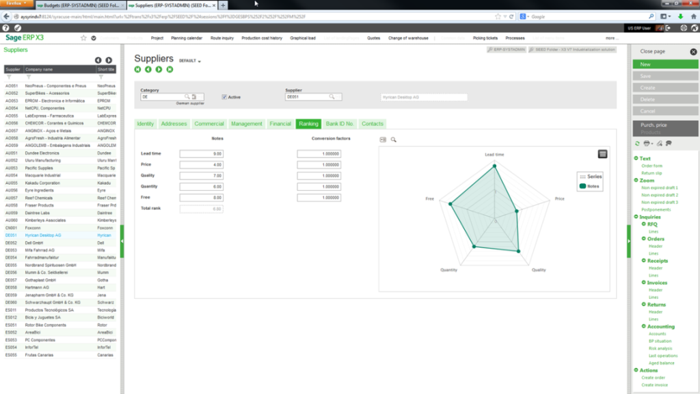Click the printer icon in right panel
This screenshot has height=394, width=700.
pyautogui.click(x=646, y=144)
